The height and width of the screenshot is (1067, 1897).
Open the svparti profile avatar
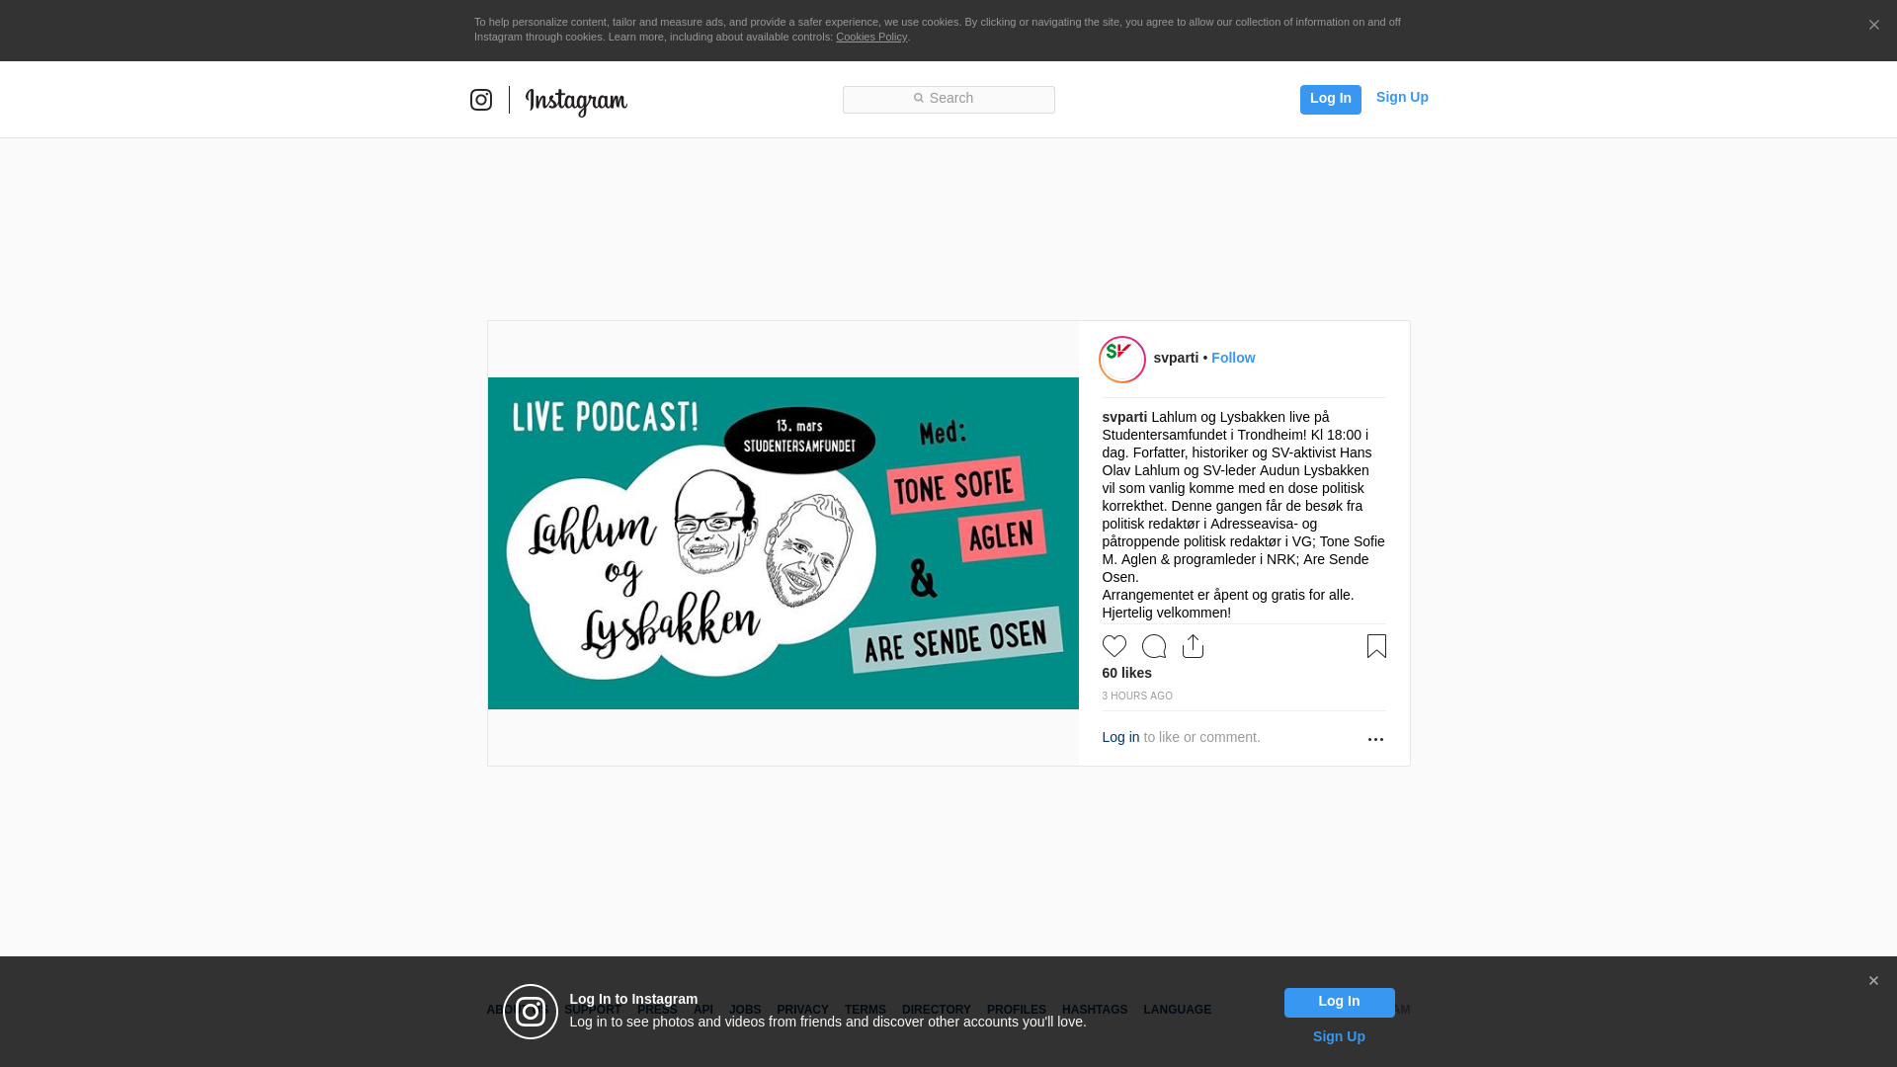coord(1122,360)
